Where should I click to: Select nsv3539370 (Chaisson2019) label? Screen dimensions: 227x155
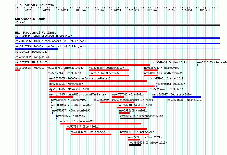click(x=71, y=110)
